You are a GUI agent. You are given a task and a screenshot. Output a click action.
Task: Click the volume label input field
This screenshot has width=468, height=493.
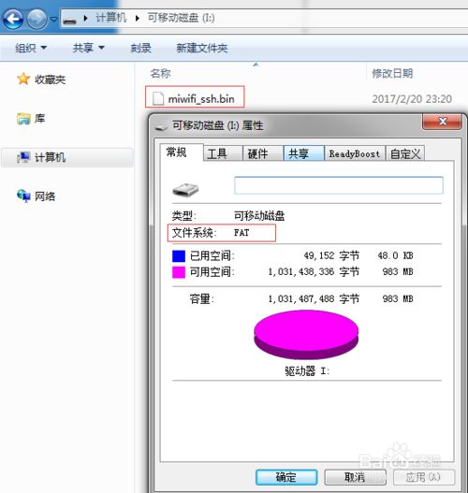pyautogui.click(x=339, y=185)
